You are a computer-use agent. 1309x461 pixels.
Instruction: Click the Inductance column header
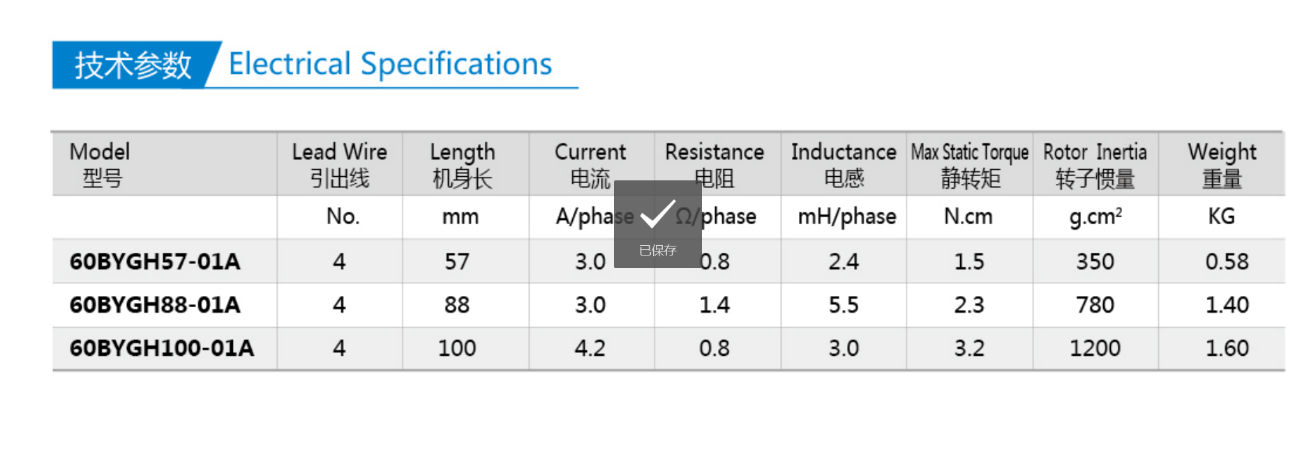coord(844,164)
